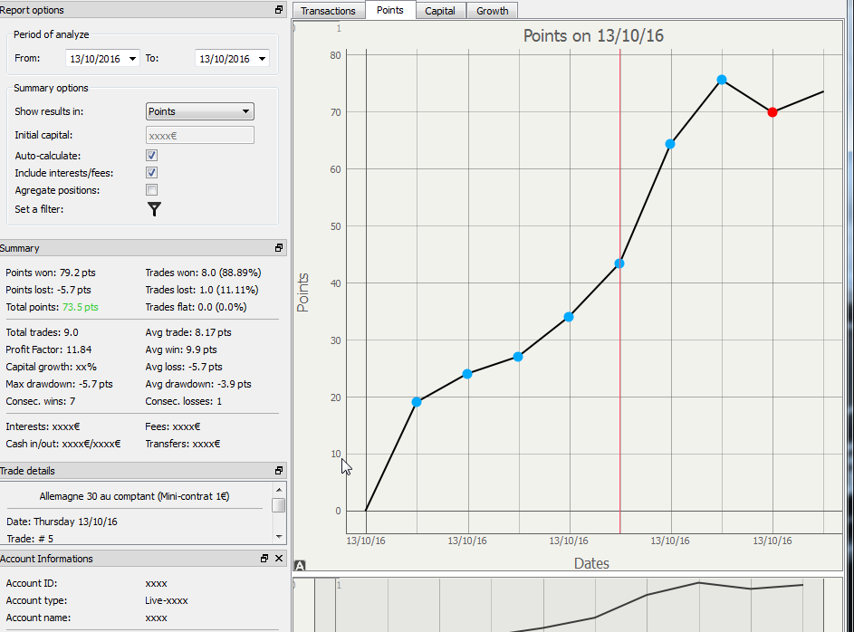The image size is (854, 632).
Task: Click Avg drawdown: -3.9 pts text
Action: coord(198,384)
